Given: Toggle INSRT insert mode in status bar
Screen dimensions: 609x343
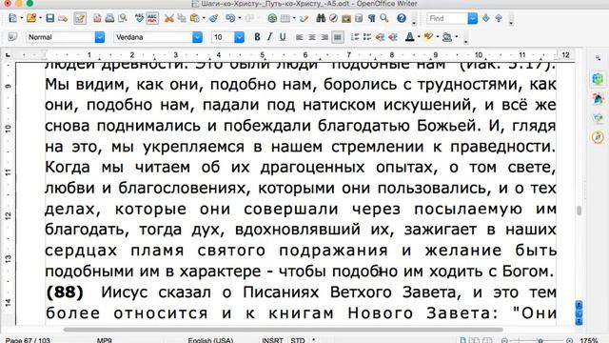Looking at the screenshot, I should click(x=273, y=340).
